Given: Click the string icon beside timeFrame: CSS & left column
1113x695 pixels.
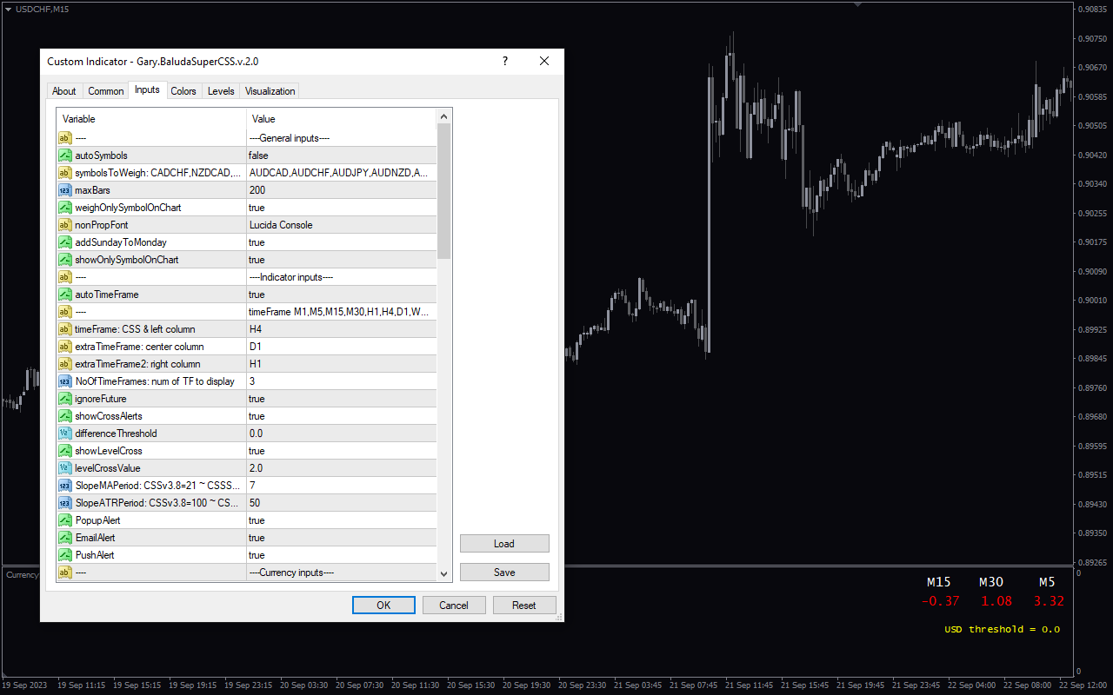Looking at the screenshot, I should click(65, 329).
